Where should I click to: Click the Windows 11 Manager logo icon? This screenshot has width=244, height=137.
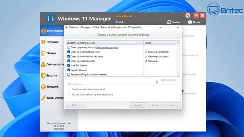tap(50, 19)
